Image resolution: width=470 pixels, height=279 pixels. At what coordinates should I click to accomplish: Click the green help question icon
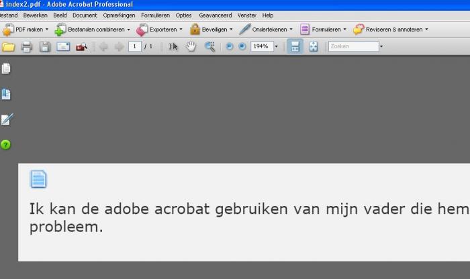(5, 145)
